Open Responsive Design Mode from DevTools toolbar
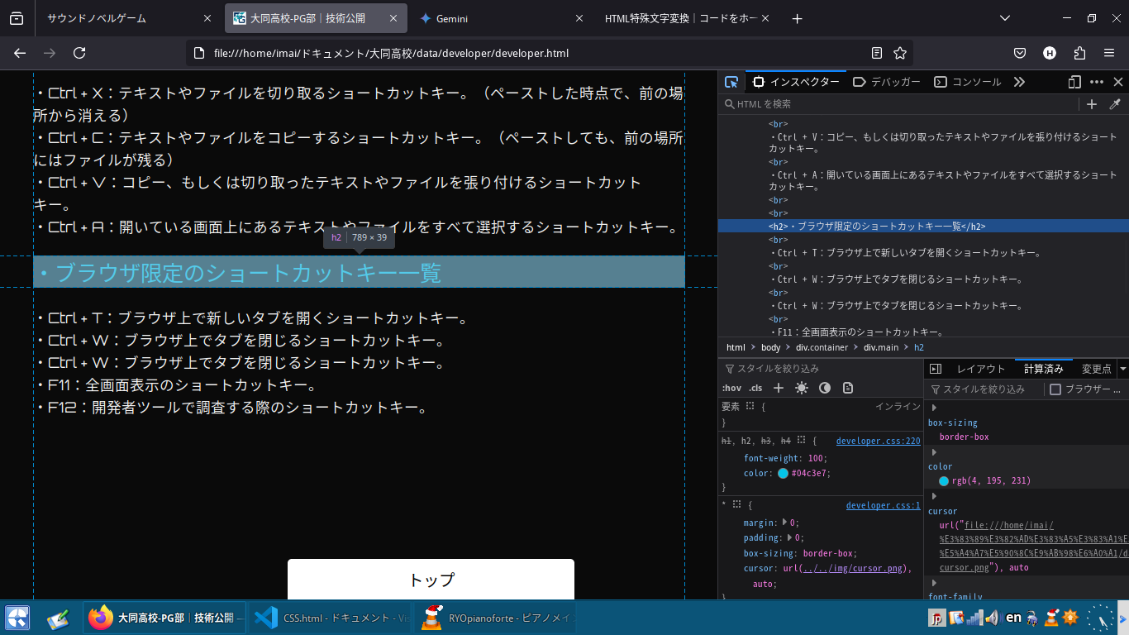 (x=1074, y=82)
